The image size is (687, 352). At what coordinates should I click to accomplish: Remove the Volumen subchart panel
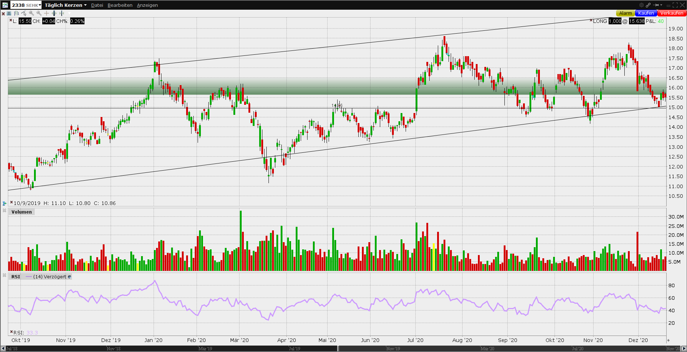(4, 210)
